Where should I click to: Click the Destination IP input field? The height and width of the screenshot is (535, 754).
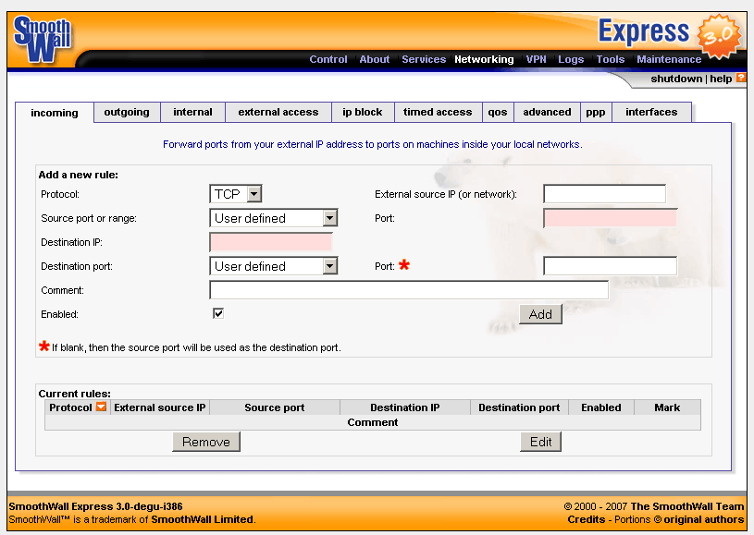click(x=271, y=242)
